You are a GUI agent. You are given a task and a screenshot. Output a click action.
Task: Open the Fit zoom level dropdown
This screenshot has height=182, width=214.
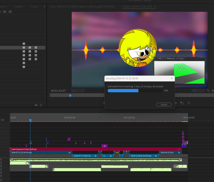pyautogui.click(x=78, y=91)
